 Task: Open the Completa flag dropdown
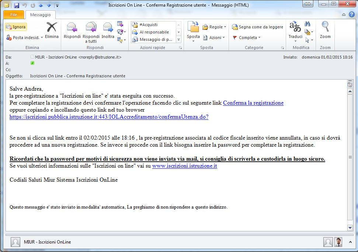246,38
